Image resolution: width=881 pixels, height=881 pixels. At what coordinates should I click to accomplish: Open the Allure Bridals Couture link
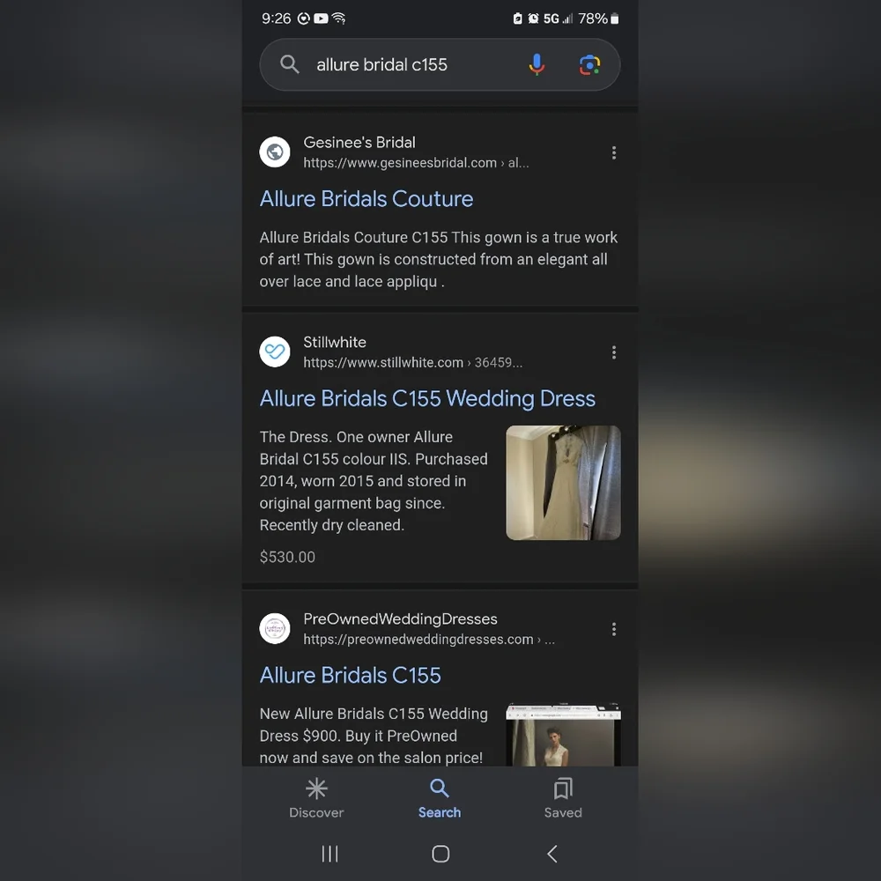366,199
